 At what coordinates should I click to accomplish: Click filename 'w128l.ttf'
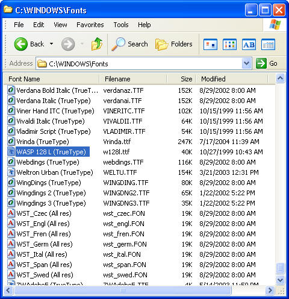tap(116, 152)
